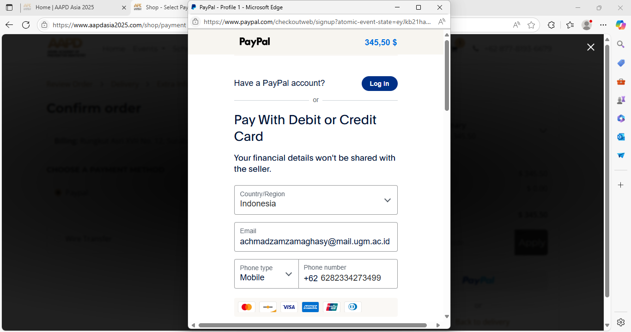The image size is (631, 332).
Task: Refresh the page with the reload button
Action: (26, 25)
